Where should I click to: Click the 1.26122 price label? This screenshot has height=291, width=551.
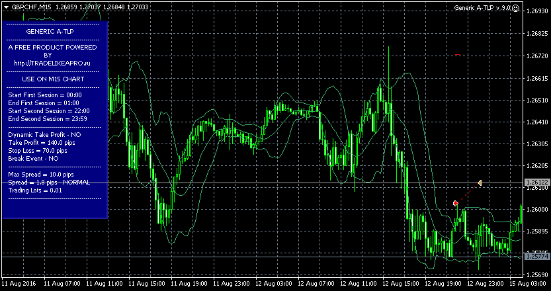536,183
